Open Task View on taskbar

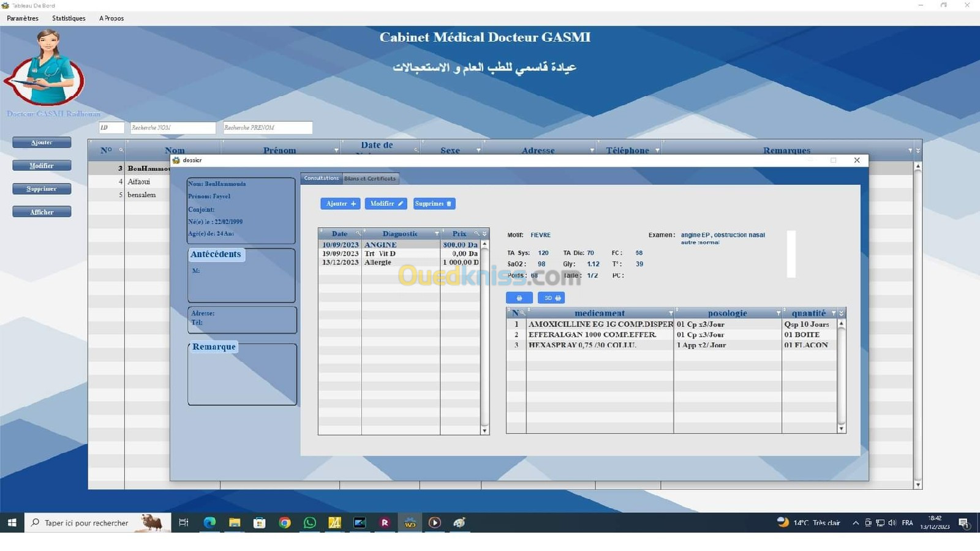coord(183,523)
